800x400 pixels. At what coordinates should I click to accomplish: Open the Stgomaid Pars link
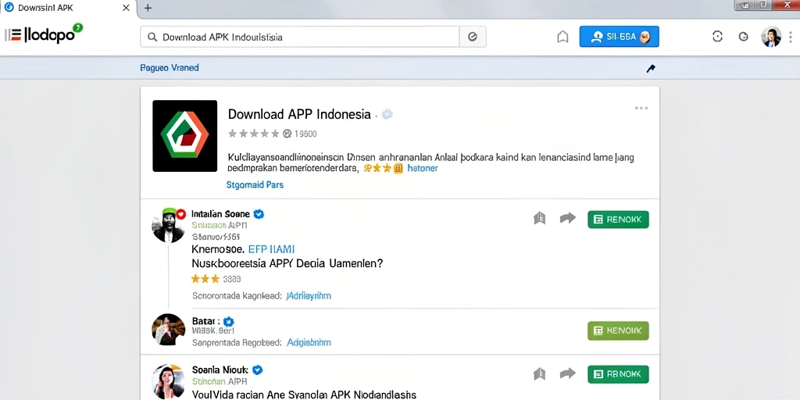tap(255, 184)
